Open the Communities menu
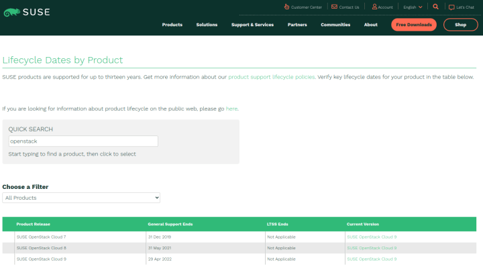The width and height of the screenshot is (483, 268). 335,25
